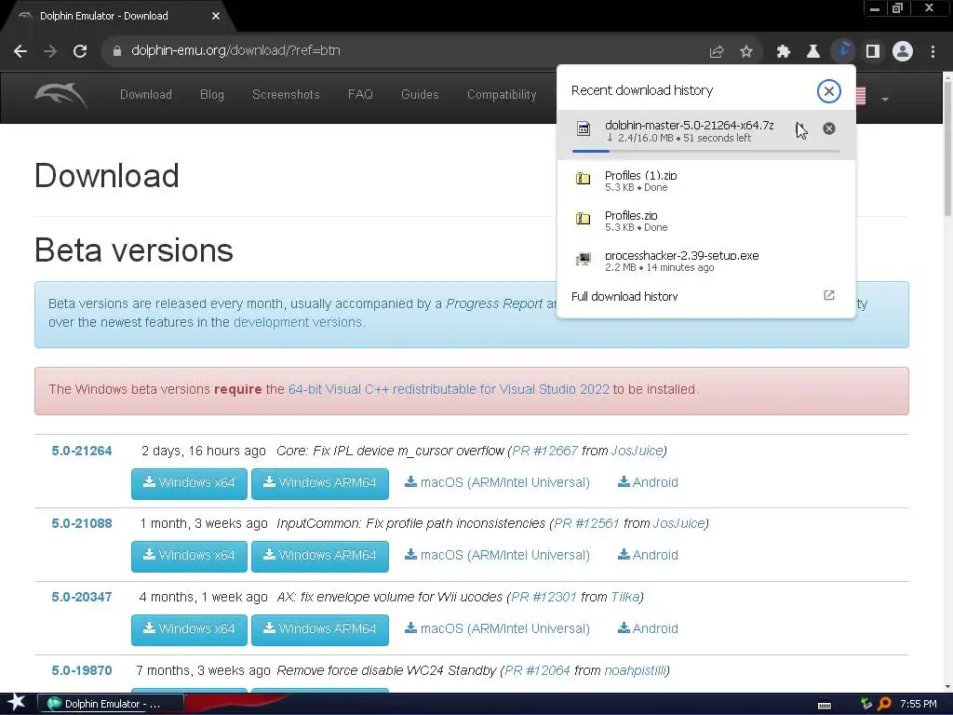
Task: Open the Compatibility navbar item
Action: click(x=502, y=95)
